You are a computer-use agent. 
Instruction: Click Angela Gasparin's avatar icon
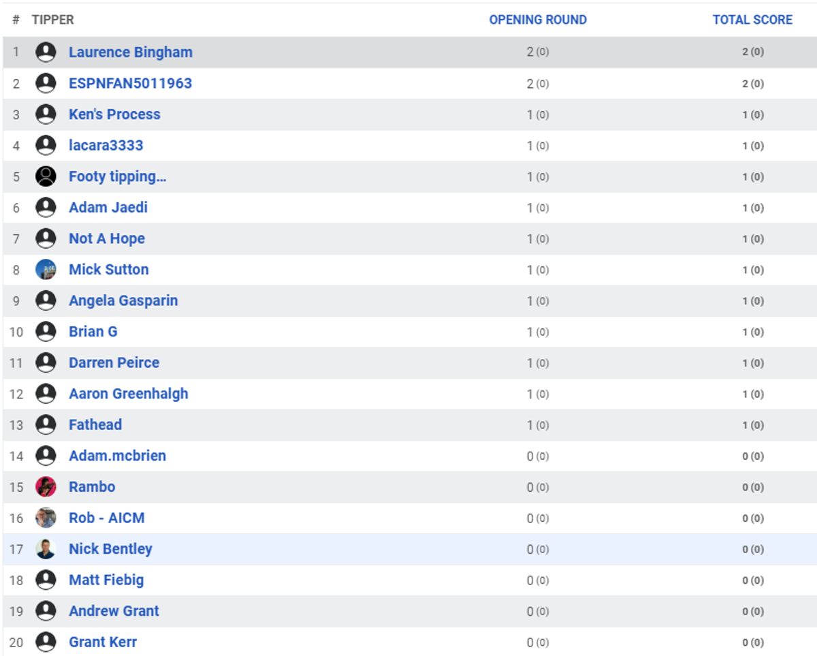pos(46,300)
